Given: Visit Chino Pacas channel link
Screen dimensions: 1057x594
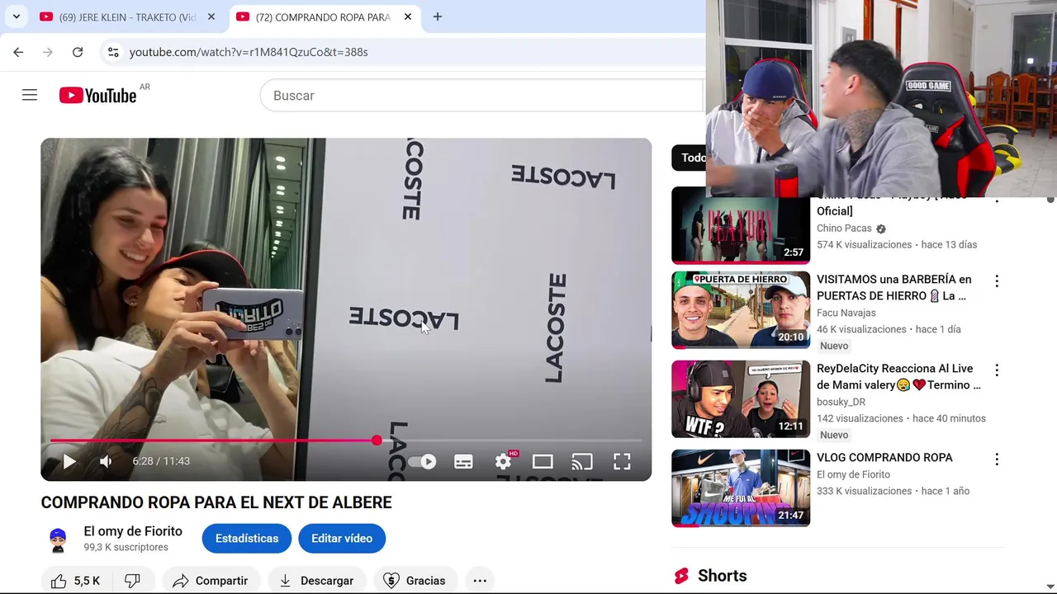Looking at the screenshot, I should coord(844,229).
